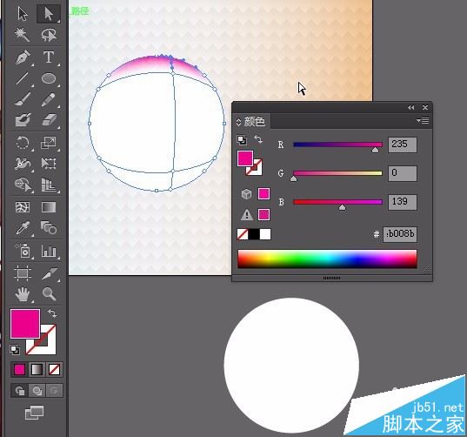The width and height of the screenshot is (467, 437).
Task: Select the Free Transform tool
Action: [x=49, y=164]
